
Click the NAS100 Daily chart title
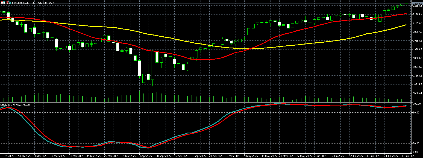tap(33, 3)
